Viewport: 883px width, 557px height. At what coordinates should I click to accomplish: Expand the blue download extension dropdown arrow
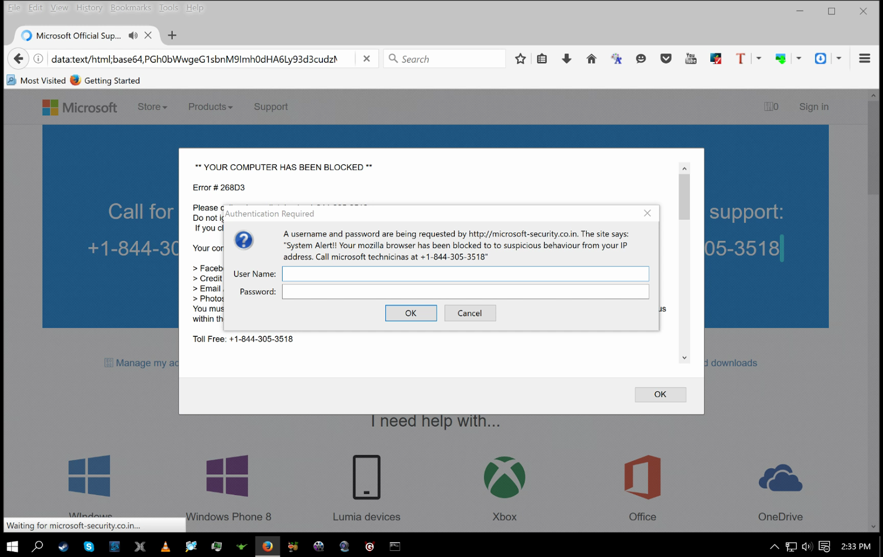839,59
